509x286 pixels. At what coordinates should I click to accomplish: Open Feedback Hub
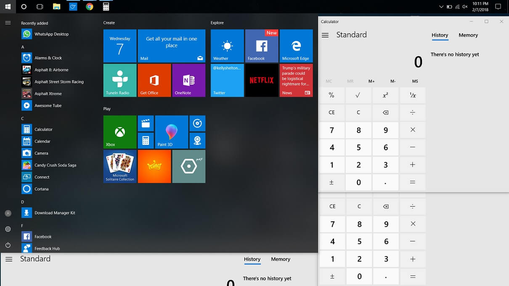point(41,249)
